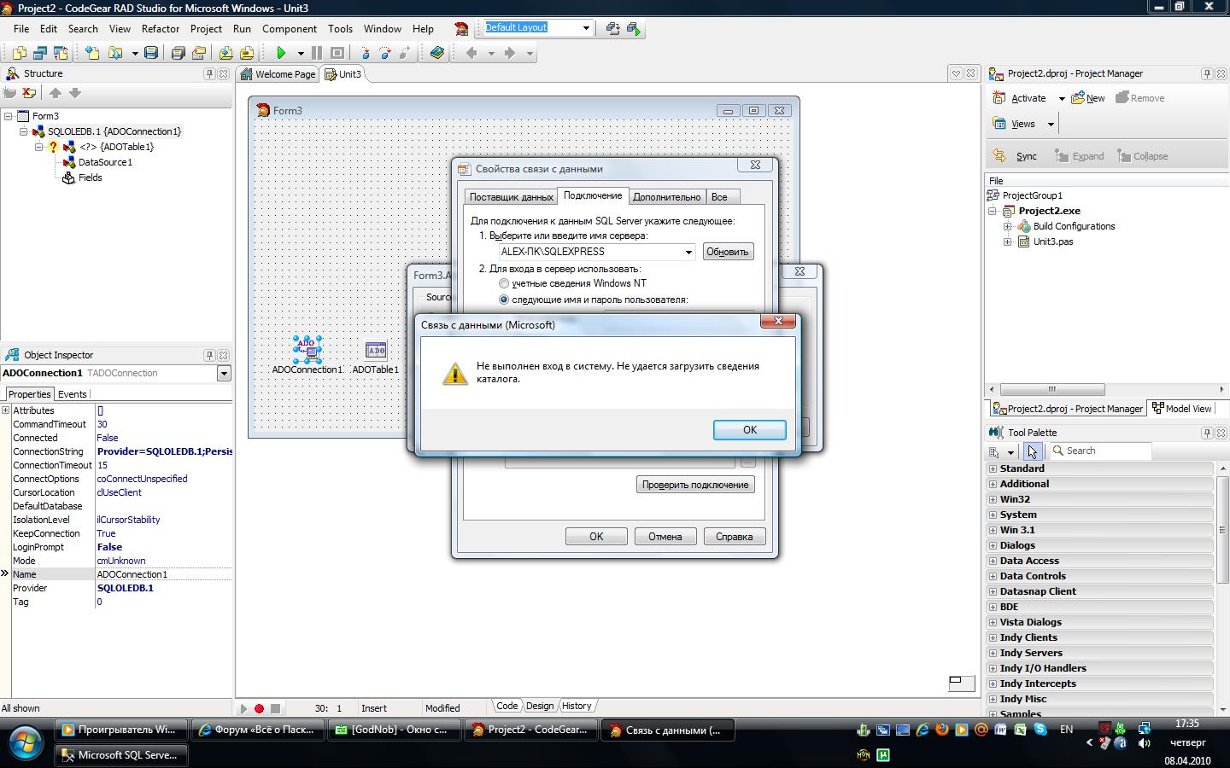The image size is (1230, 768).
Task: Click Remove File from Project icon
Action: [246, 53]
